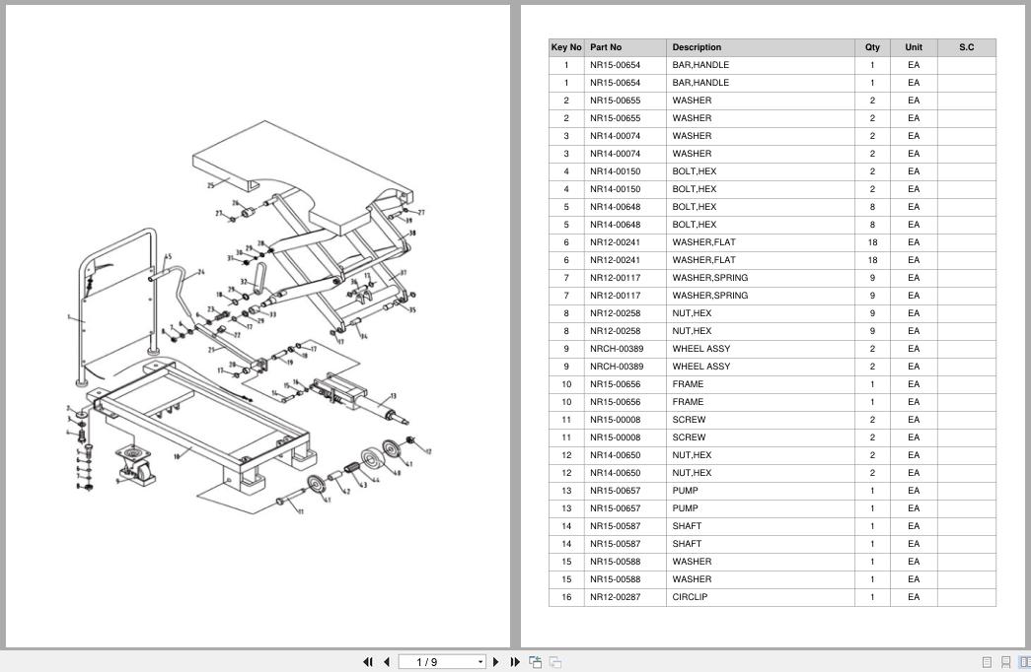
Task: Select first SCREW description cell
Action: pos(761,420)
